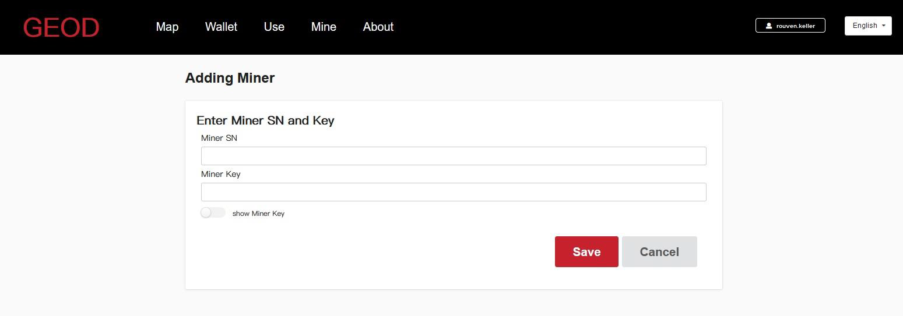Image resolution: width=903 pixels, height=316 pixels.
Task: Click the GEOD logo
Action: coord(61,27)
